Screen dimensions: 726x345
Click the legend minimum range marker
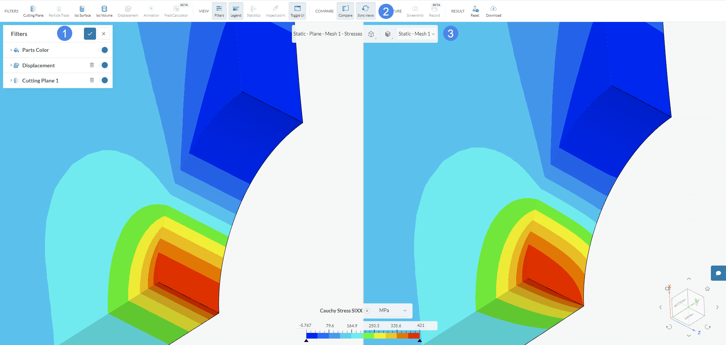pyautogui.click(x=306, y=340)
